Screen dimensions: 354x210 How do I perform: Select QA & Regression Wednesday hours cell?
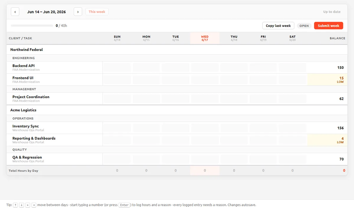pos(205,159)
